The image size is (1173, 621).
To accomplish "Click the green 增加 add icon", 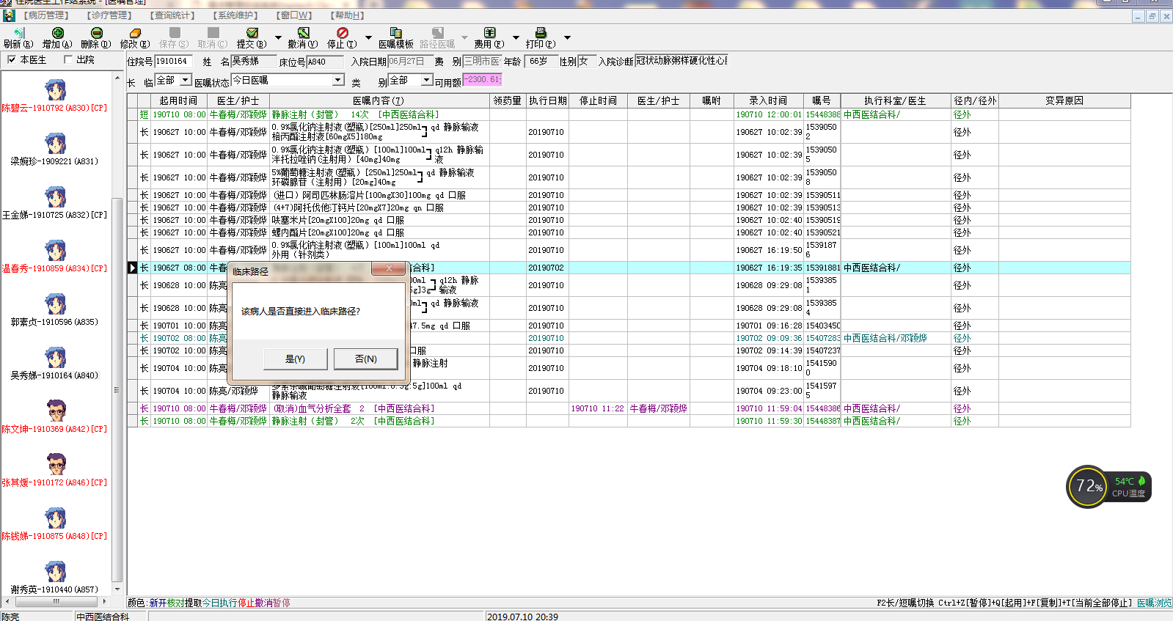I will 57,33.
